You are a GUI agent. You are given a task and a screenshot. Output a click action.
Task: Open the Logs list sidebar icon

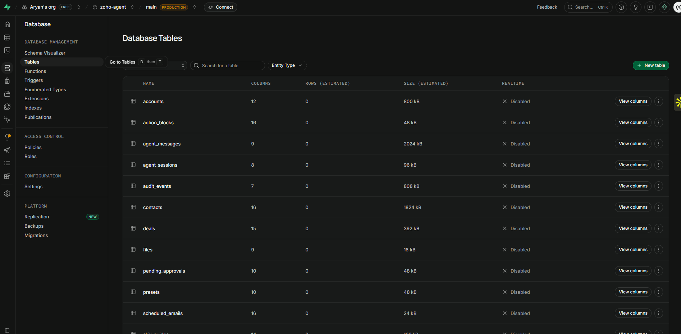(7, 163)
